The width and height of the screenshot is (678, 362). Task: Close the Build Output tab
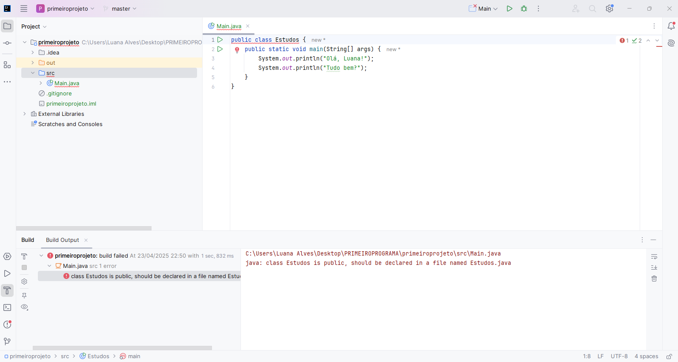[86, 240]
